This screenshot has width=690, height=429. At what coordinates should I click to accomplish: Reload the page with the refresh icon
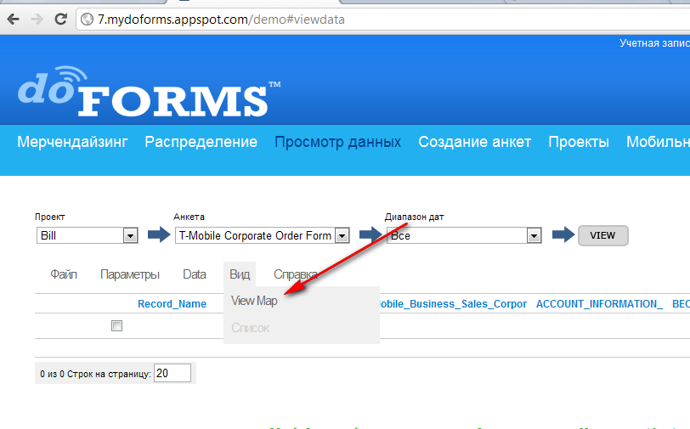[x=60, y=18]
